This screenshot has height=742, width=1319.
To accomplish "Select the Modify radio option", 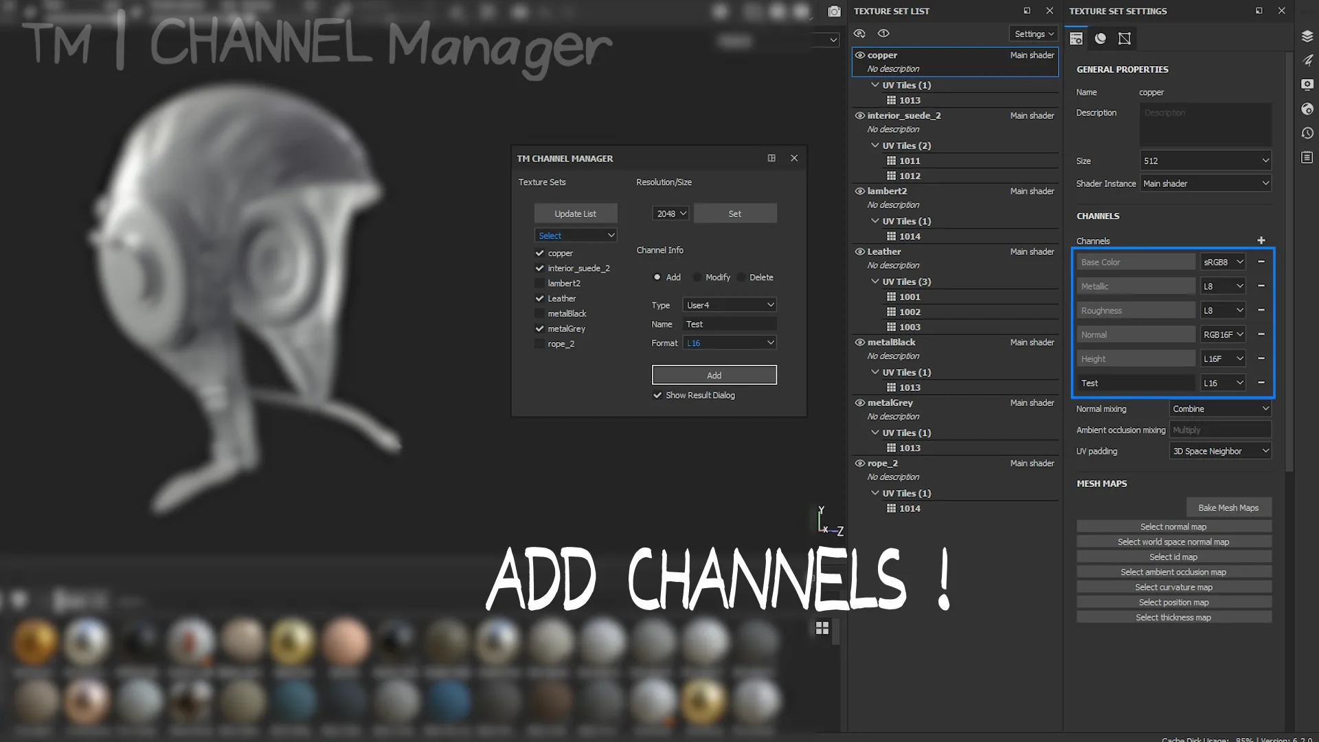I will pos(698,278).
